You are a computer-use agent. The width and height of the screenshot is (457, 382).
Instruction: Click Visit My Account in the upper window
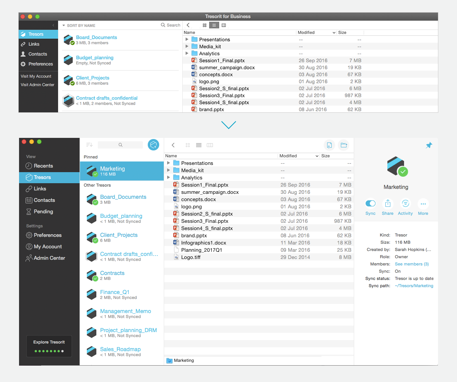(36, 76)
